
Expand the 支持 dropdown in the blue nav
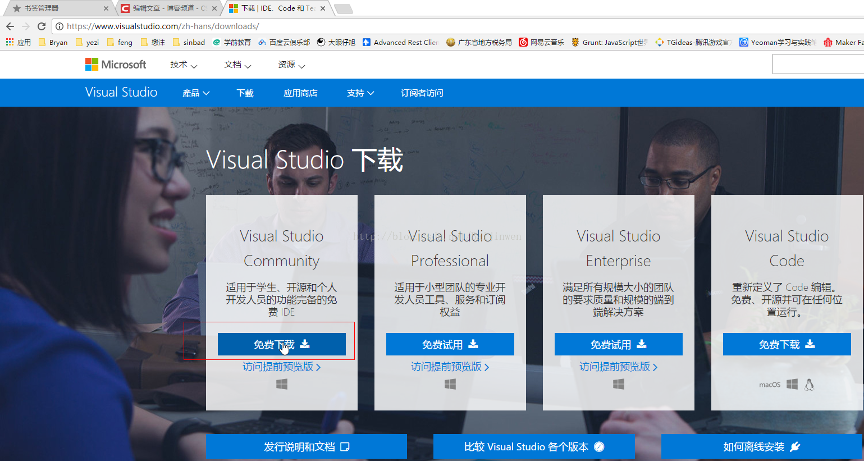coord(360,93)
